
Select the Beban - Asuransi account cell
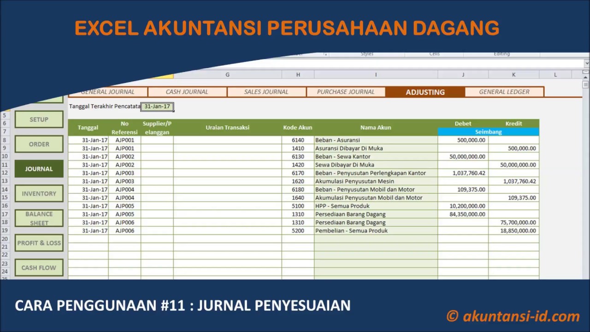(376, 140)
